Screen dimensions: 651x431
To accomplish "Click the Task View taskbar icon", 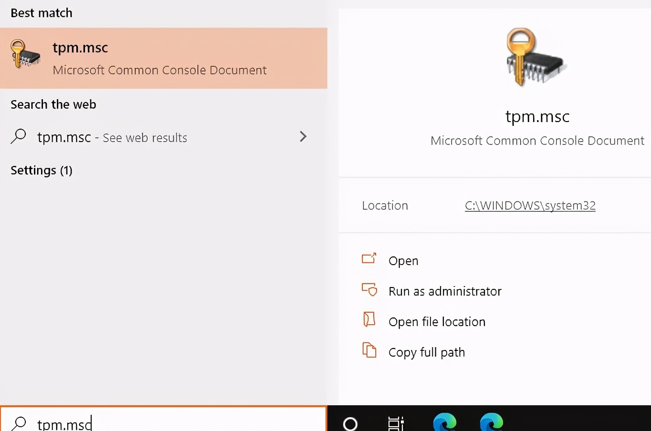I will (397, 423).
